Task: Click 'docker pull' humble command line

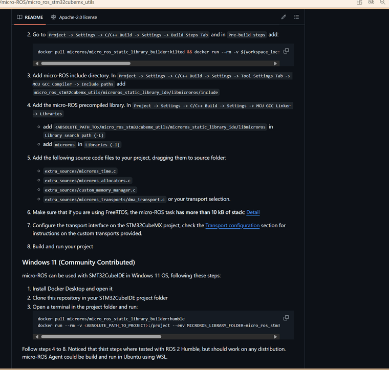Action: [111, 319]
